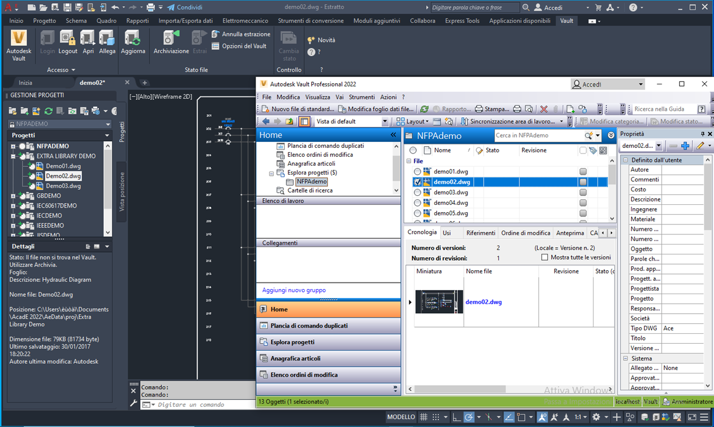714x427 pixels.
Task: Click the Logout icon in Accesso panel
Action: tap(68, 42)
